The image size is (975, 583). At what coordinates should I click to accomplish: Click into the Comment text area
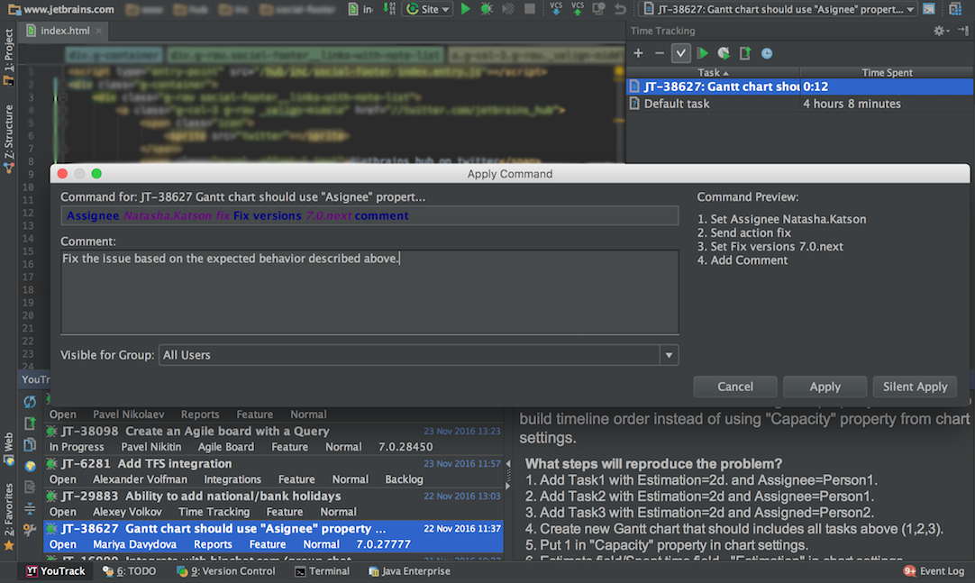pos(369,292)
